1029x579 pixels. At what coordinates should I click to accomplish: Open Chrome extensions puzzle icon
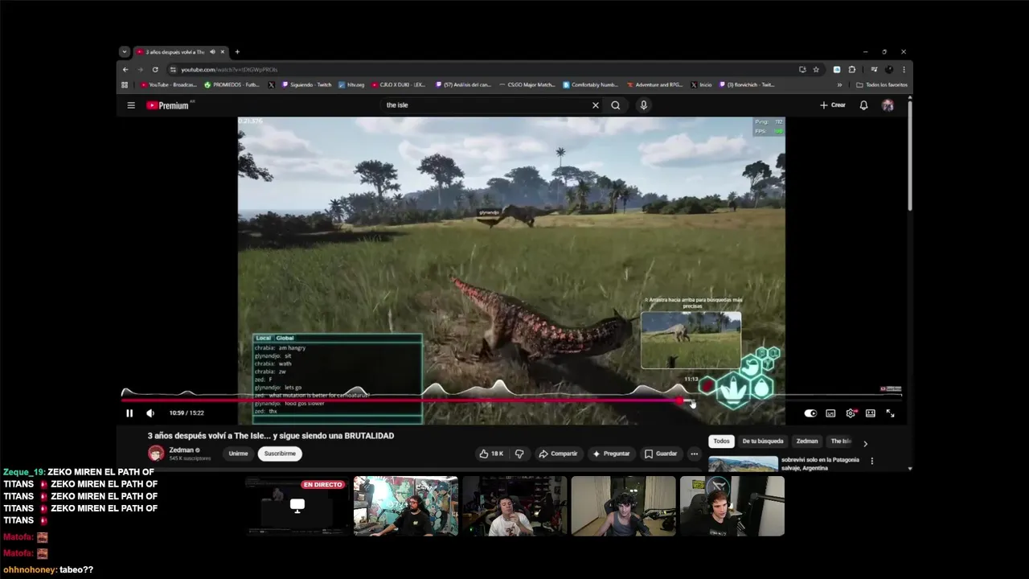click(x=852, y=70)
